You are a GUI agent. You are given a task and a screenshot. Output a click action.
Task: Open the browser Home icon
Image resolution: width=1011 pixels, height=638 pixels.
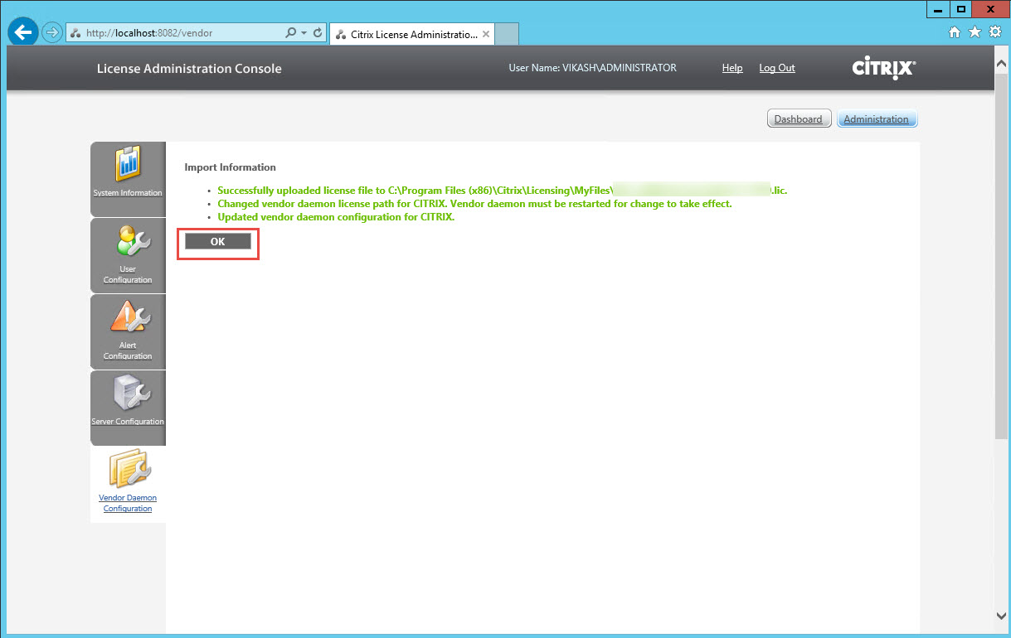click(x=955, y=32)
